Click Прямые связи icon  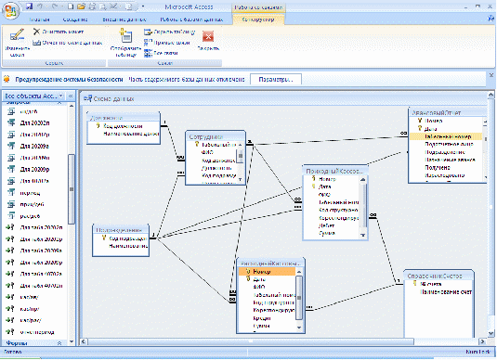[148, 43]
